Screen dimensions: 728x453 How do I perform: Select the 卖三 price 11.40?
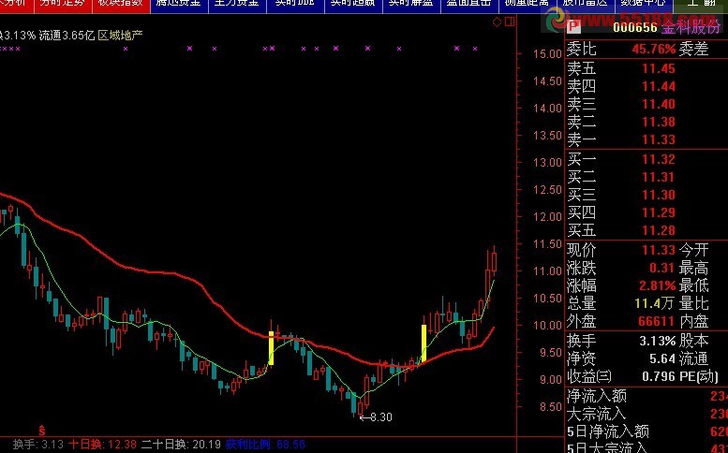click(x=659, y=104)
